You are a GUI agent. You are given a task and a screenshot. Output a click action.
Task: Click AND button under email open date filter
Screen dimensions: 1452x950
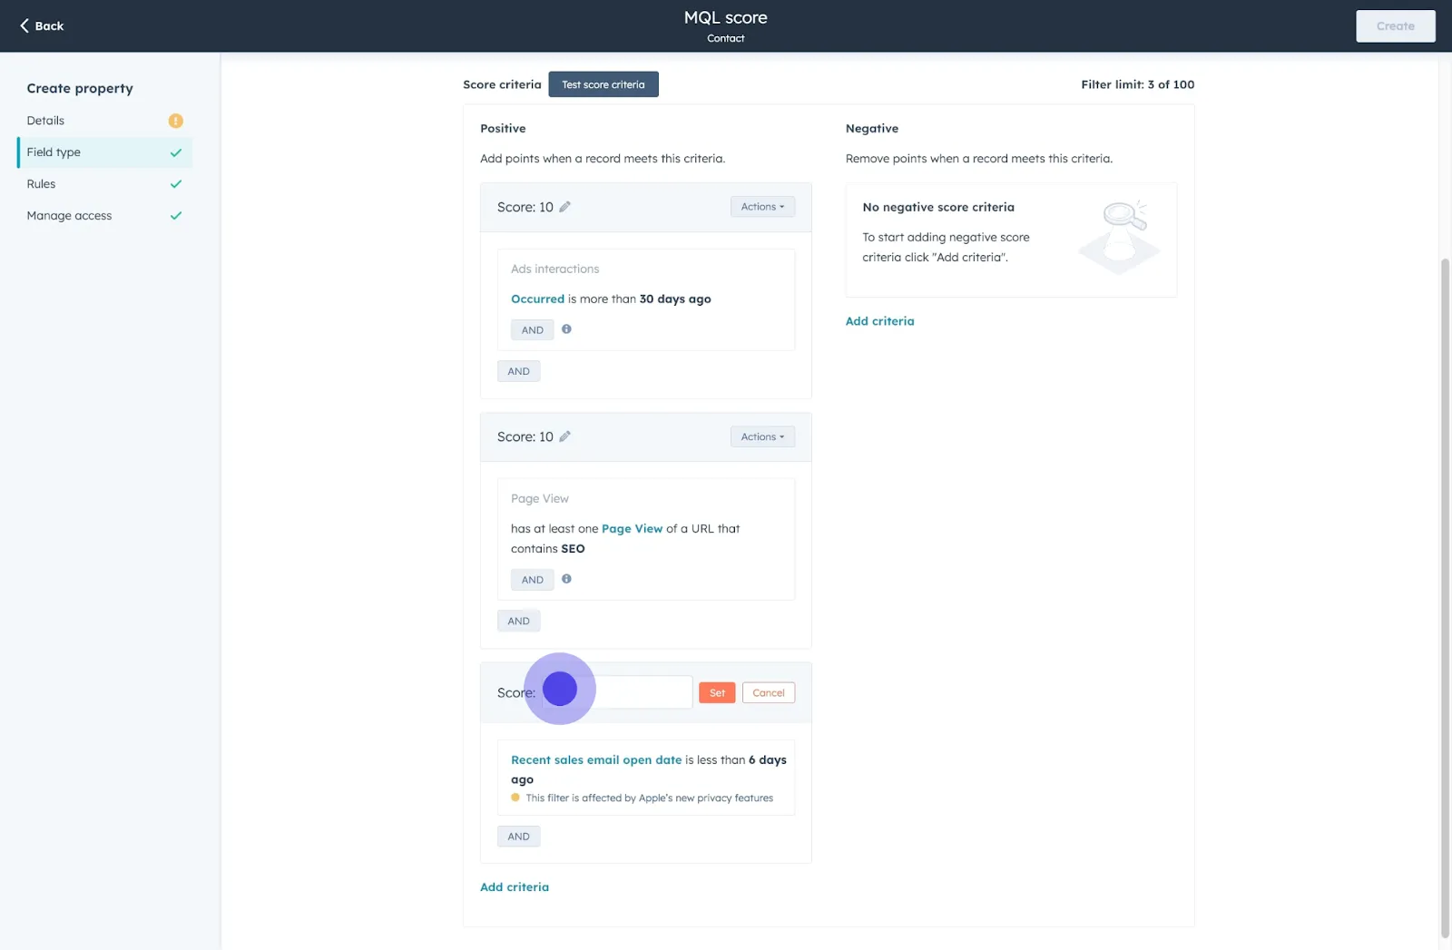(518, 837)
